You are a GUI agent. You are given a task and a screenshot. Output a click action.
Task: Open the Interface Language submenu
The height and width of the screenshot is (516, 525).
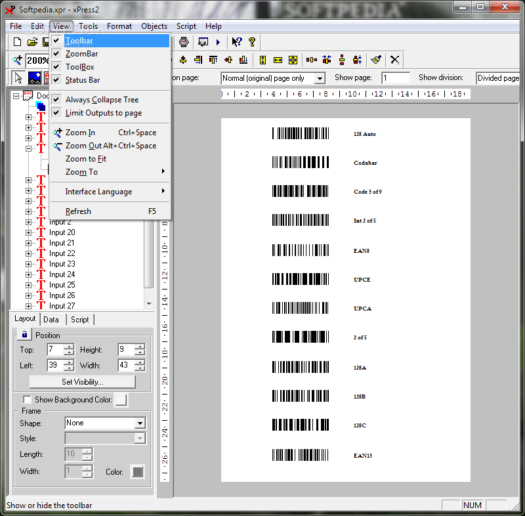pyautogui.click(x=110, y=192)
